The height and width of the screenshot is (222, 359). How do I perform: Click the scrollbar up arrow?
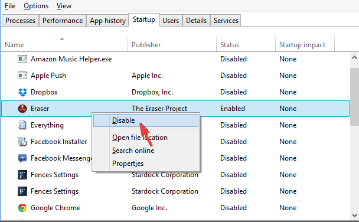tap(354, 57)
